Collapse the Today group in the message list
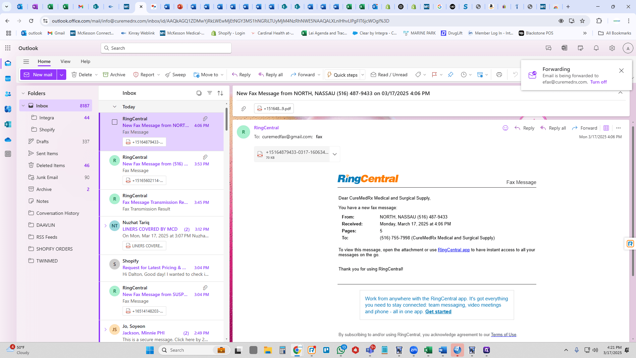Screen dimensions: 636x358 point(115,107)
